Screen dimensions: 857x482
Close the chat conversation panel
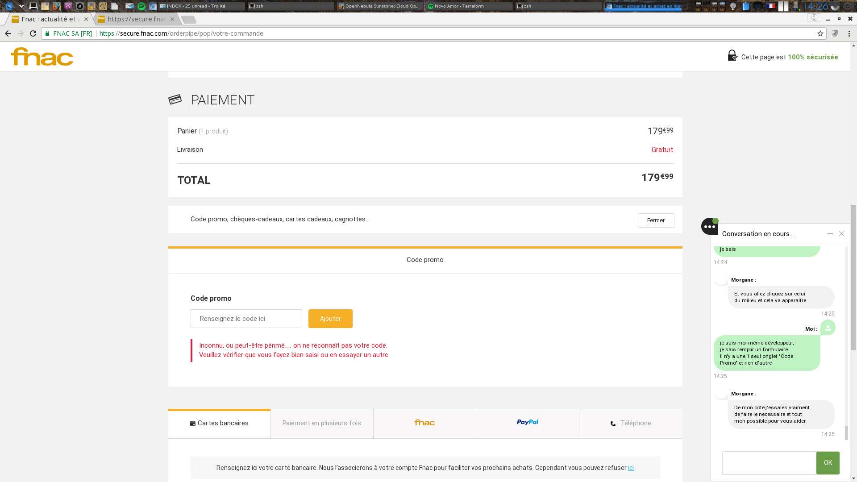pyautogui.click(x=841, y=233)
